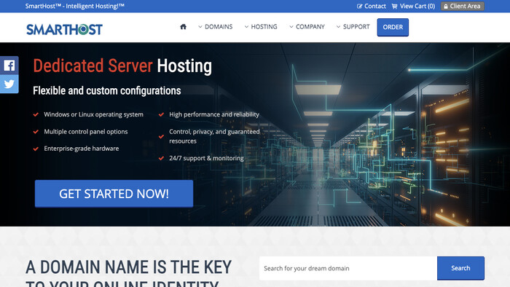The width and height of the screenshot is (510, 287).
Task: Click the ORDER button
Action: click(x=393, y=27)
